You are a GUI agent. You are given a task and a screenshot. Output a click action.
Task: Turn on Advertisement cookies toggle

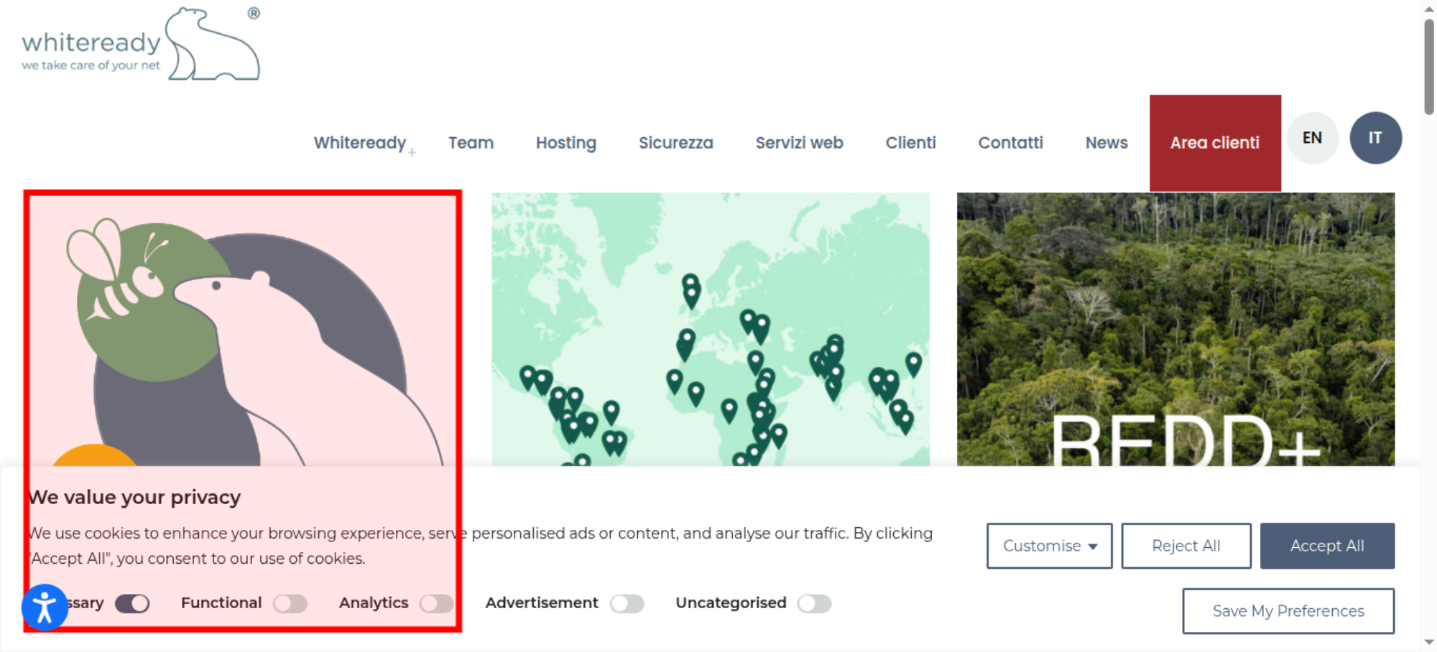pyautogui.click(x=627, y=603)
